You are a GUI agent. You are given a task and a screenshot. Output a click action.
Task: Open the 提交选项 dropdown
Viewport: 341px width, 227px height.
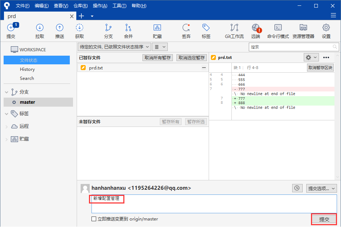(321, 188)
